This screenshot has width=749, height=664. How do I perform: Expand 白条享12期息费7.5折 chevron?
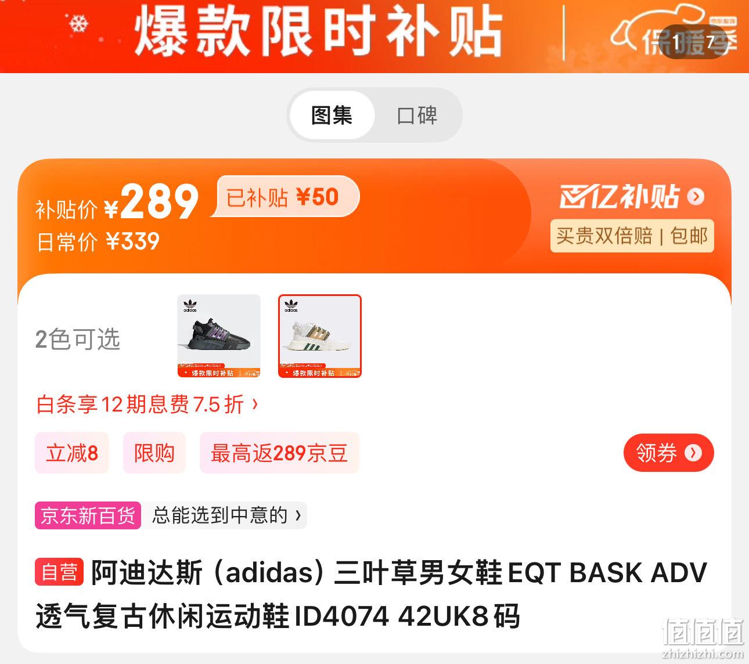point(255,404)
